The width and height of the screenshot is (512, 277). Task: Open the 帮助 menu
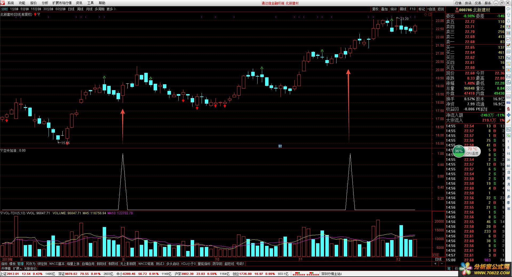point(102,3)
